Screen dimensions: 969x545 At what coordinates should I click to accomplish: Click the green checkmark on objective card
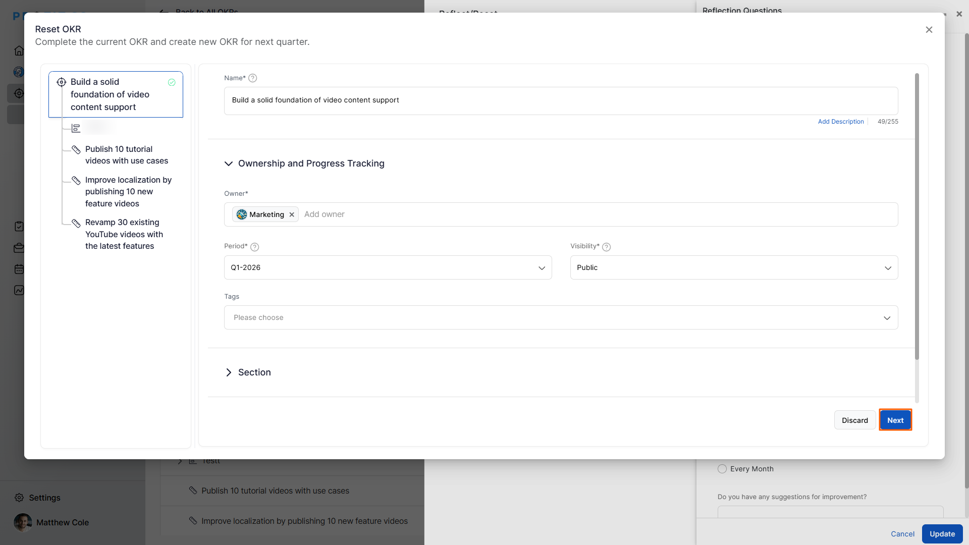(172, 82)
